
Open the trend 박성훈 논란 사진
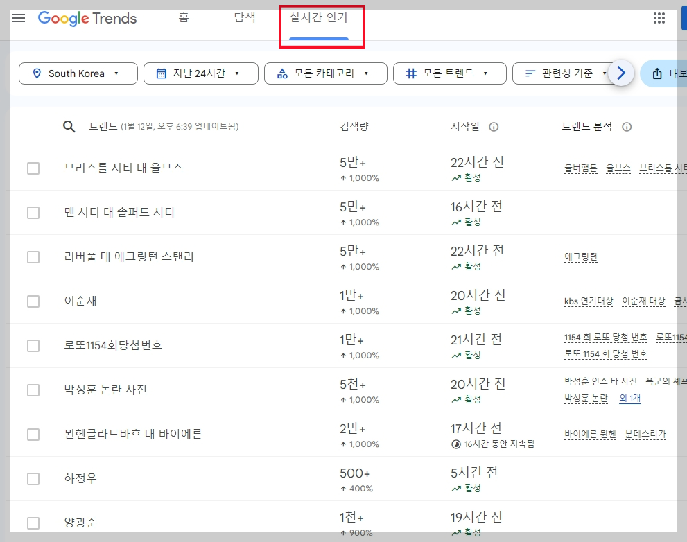point(105,390)
